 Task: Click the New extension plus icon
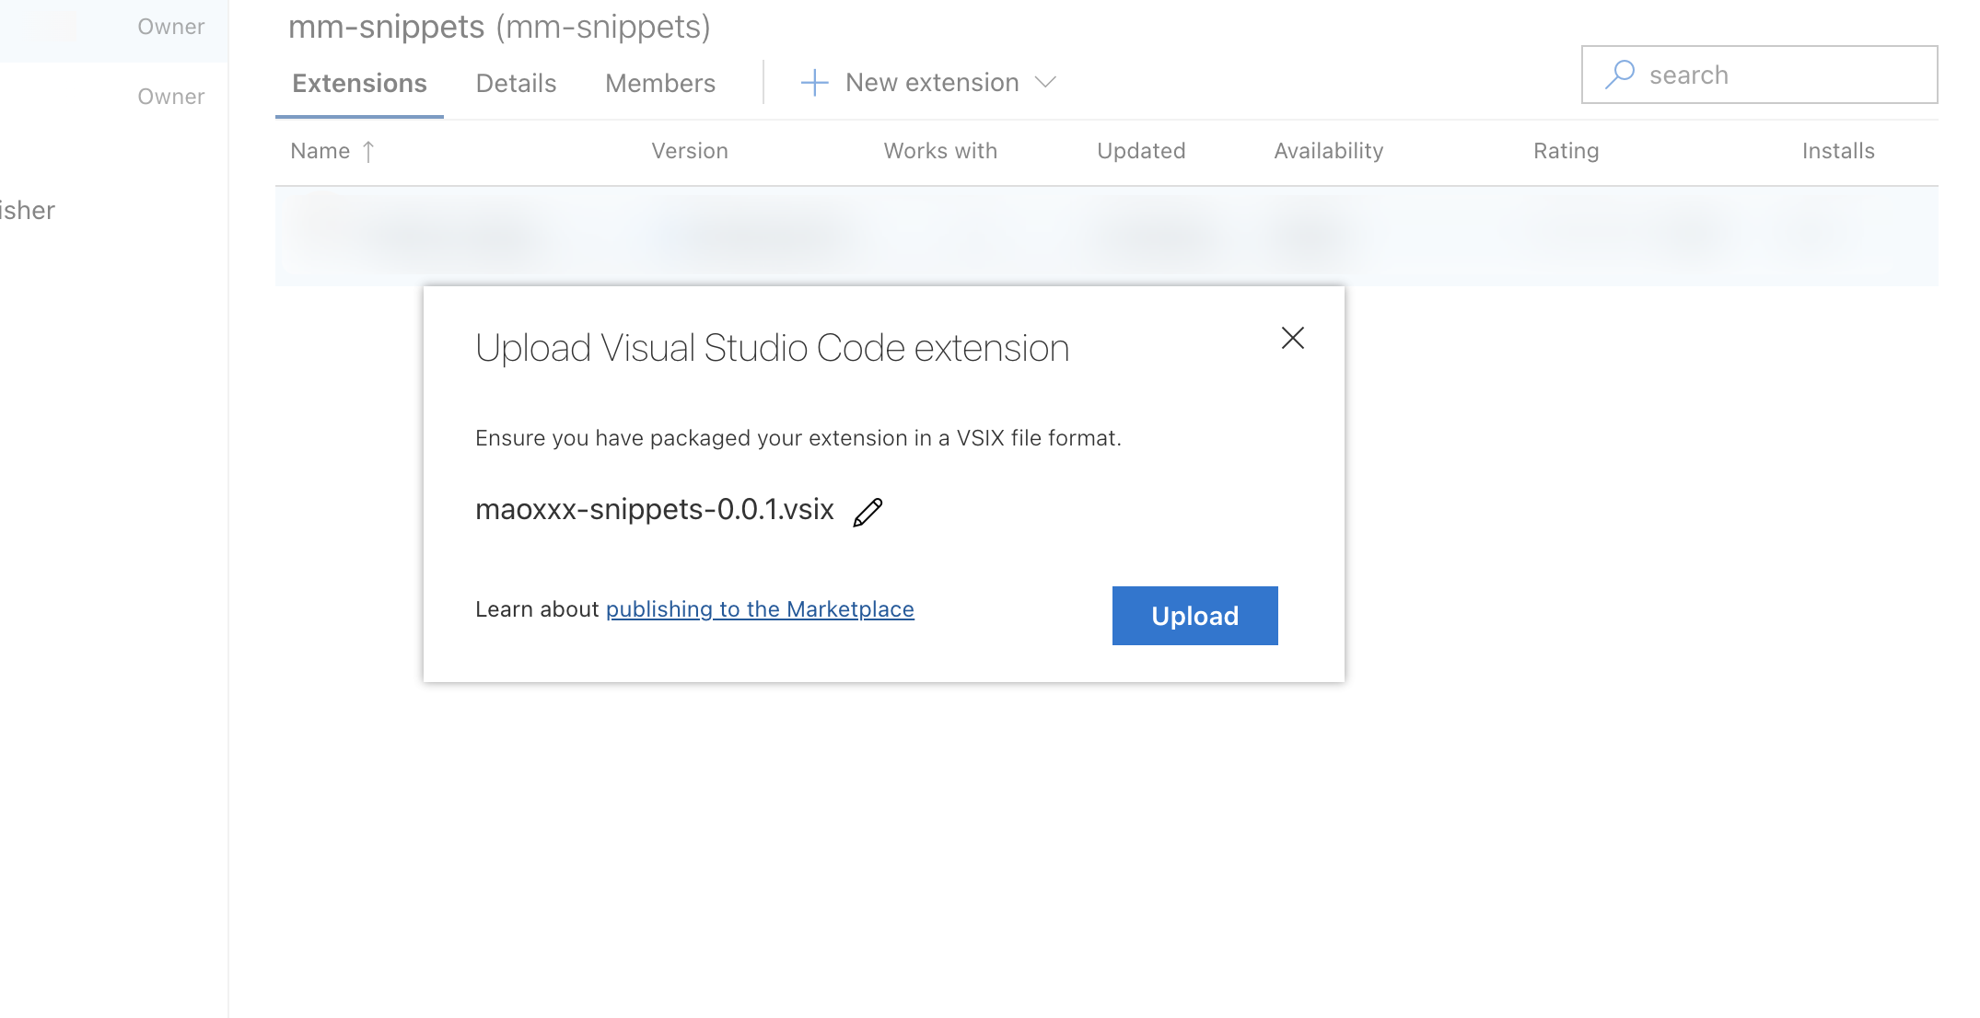(814, 83)
